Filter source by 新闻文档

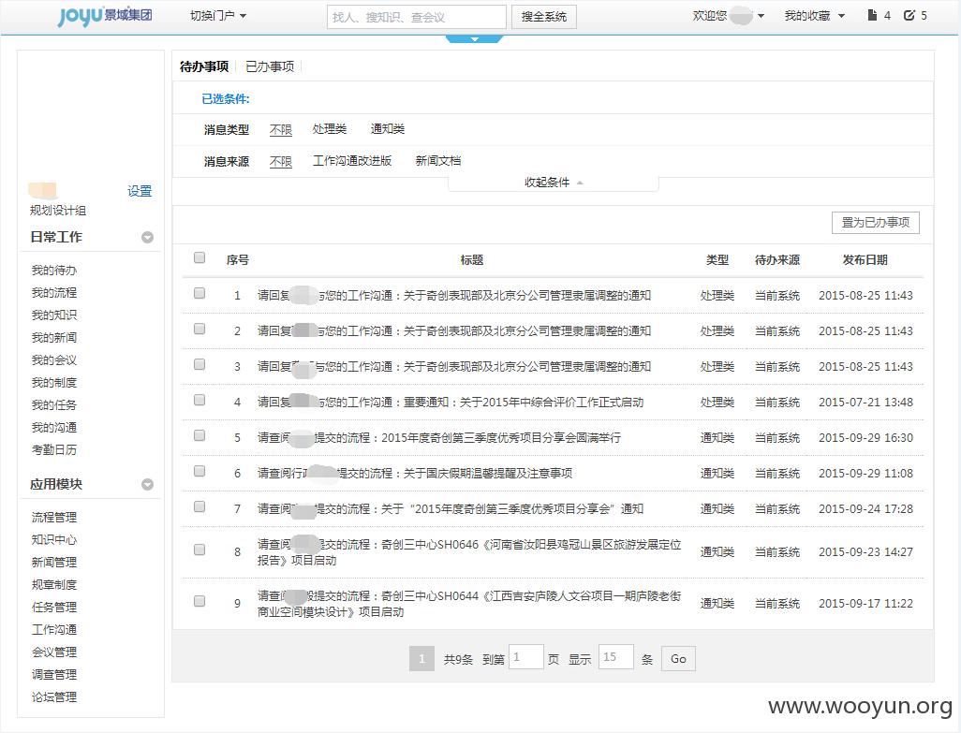[x=437, y=160]
